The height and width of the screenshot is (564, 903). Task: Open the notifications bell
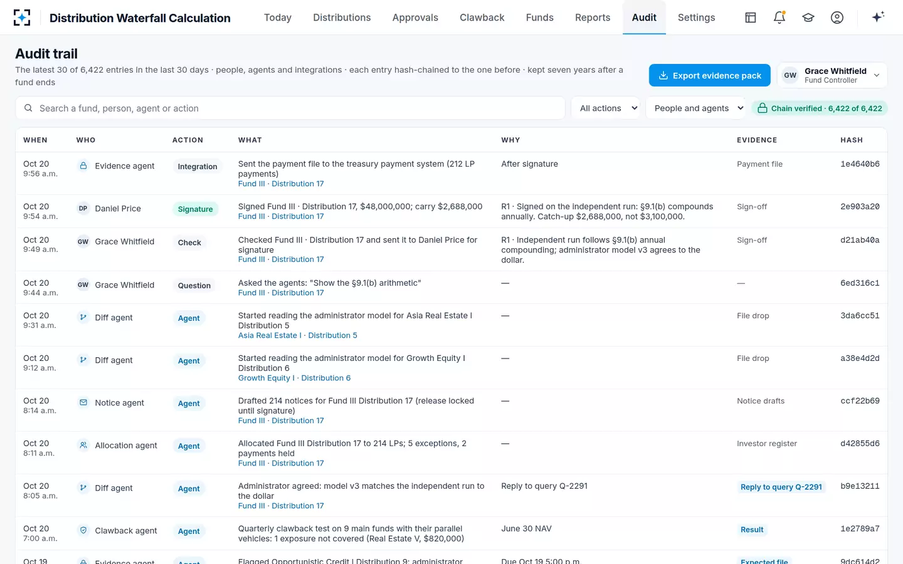click(x=779, y=18)
